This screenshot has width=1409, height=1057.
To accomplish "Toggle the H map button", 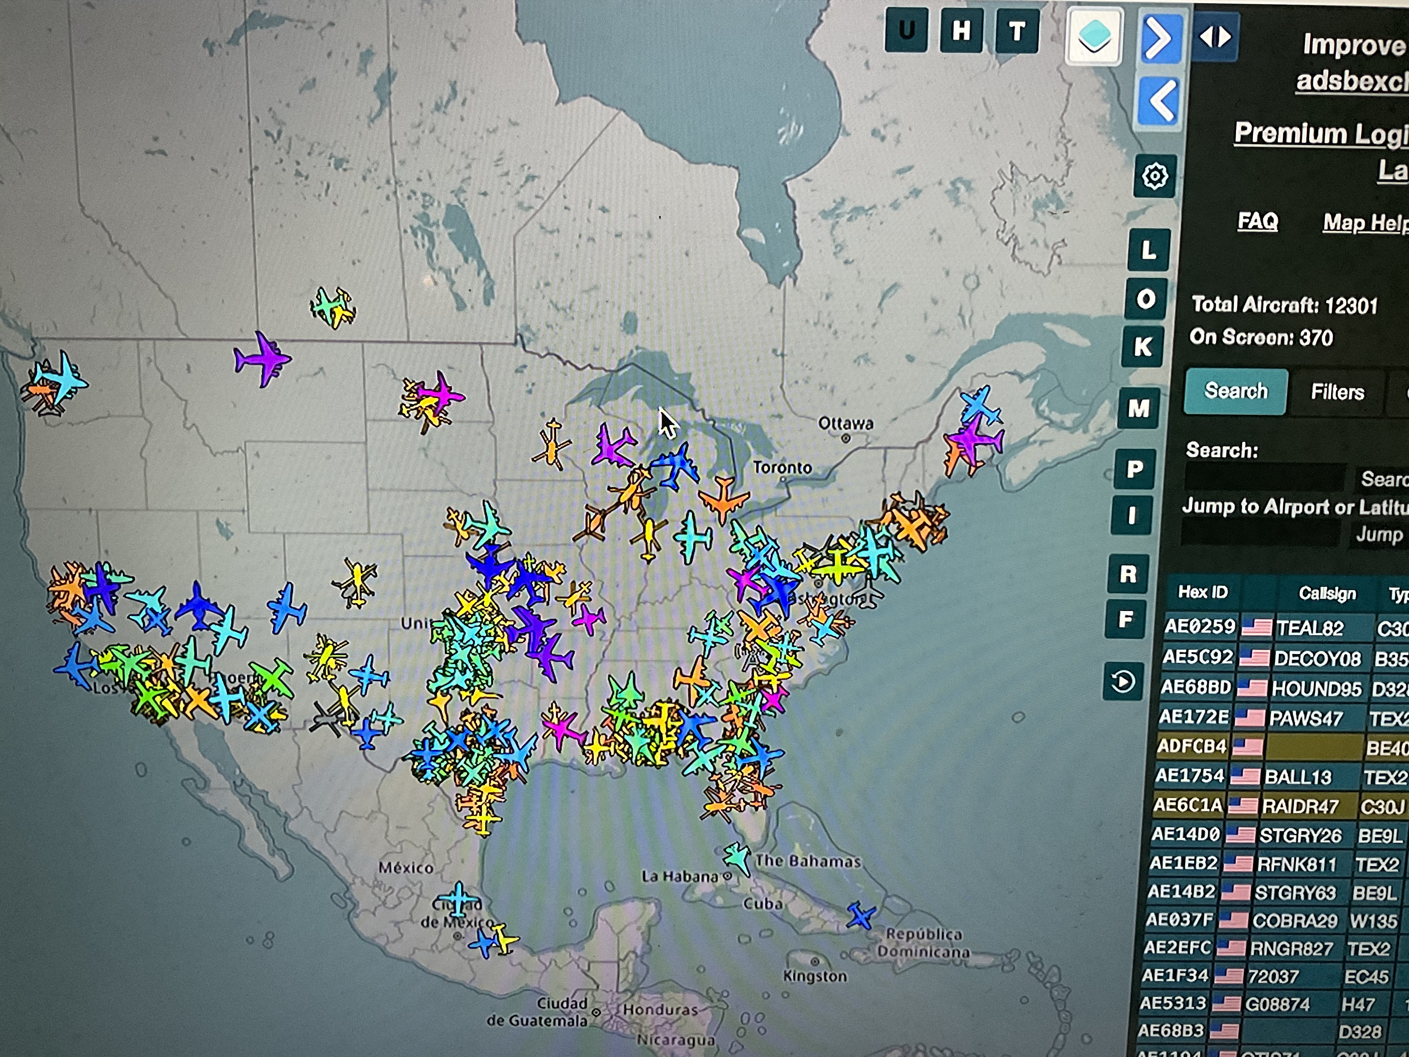I will click(x=962, y=30).
